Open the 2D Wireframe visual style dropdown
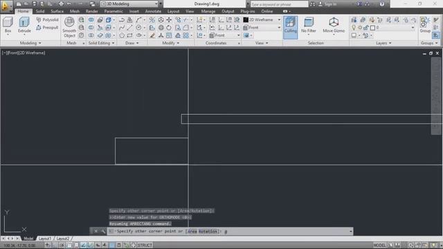443x249 pixels. [x=262, y=20]
